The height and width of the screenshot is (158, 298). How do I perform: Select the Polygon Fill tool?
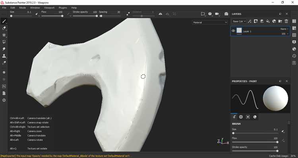pyautogui.click(x=4, y=42)
